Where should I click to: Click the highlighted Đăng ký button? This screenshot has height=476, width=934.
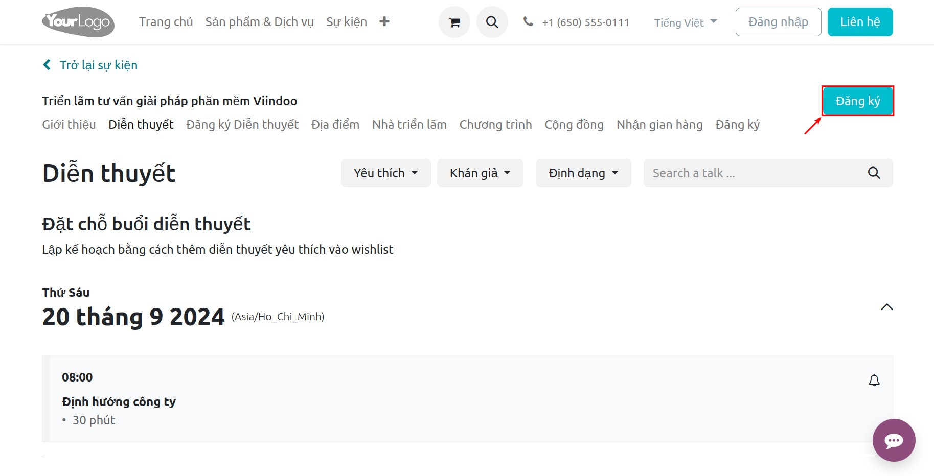coord(858,101)
